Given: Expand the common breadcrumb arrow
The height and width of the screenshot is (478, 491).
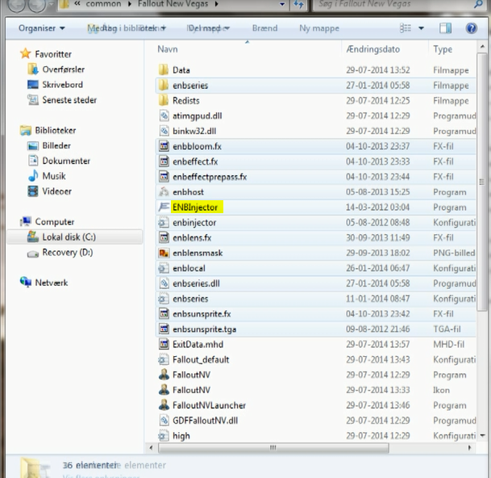Looking at the screenshot, I should pyautogui.click(x=130, y=4).
